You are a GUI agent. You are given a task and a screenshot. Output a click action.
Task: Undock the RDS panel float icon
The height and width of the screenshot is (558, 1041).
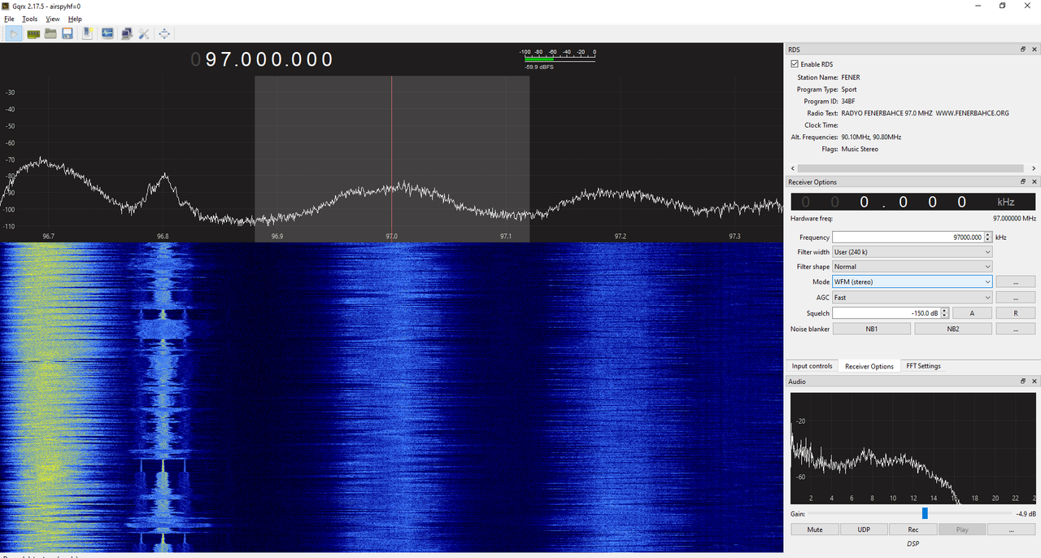1023,50
